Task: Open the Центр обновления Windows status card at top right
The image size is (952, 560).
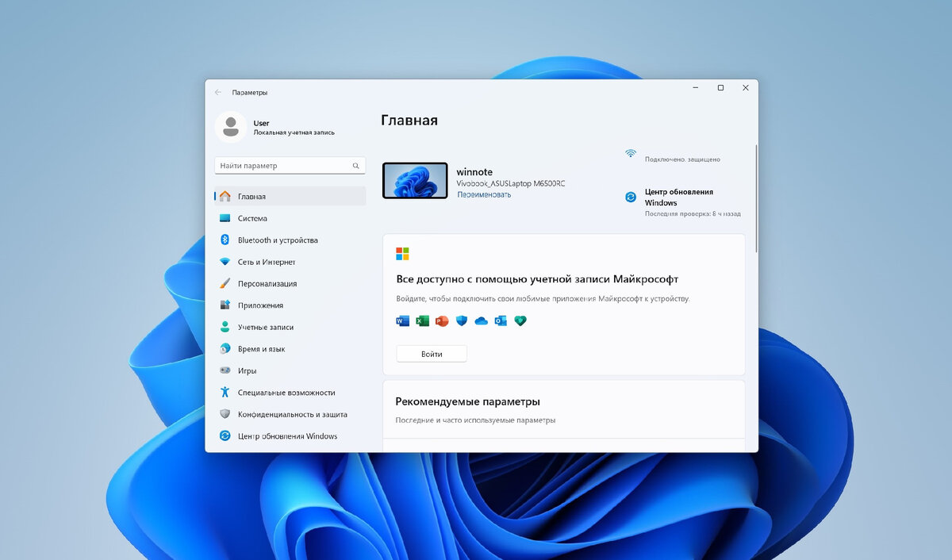Action: 682,202
